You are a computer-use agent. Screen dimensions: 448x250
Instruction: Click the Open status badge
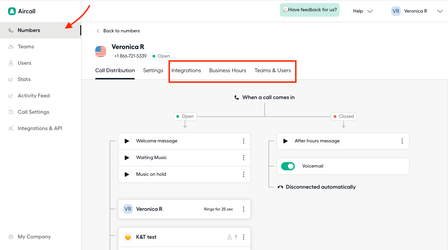click(x=161, y=56)
